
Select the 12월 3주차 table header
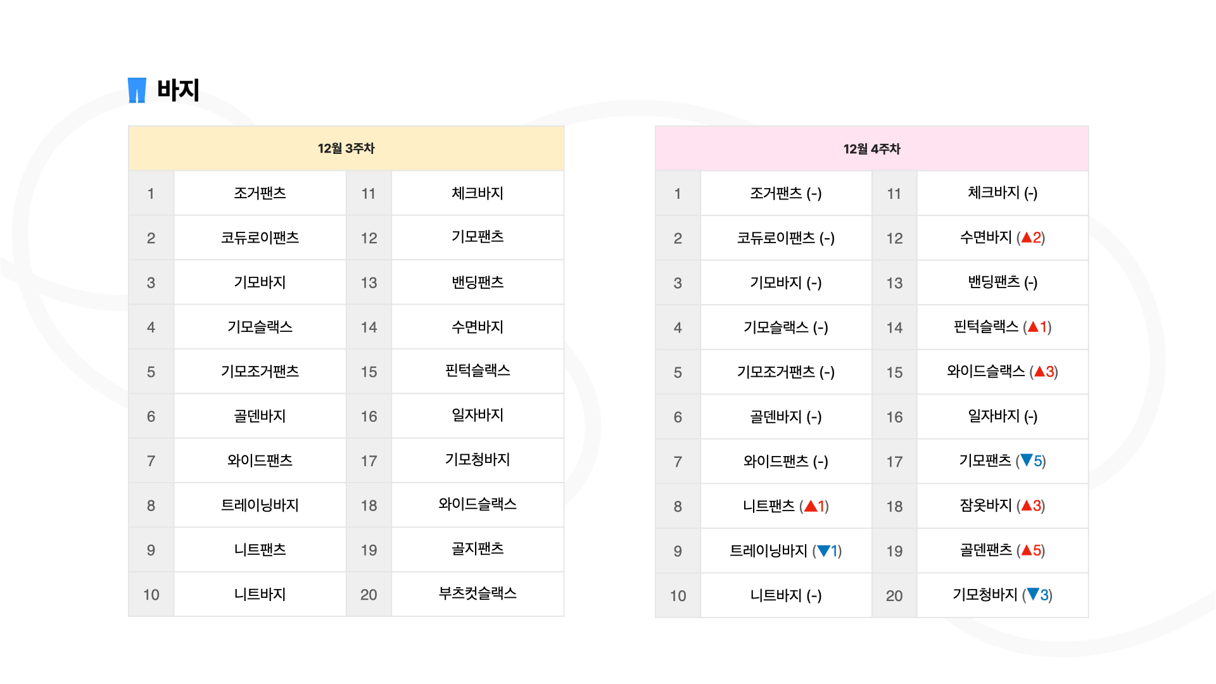click(x=346, y=148)
